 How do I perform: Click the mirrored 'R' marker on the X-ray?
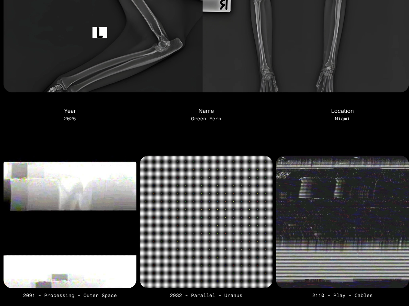click(217, 6)
